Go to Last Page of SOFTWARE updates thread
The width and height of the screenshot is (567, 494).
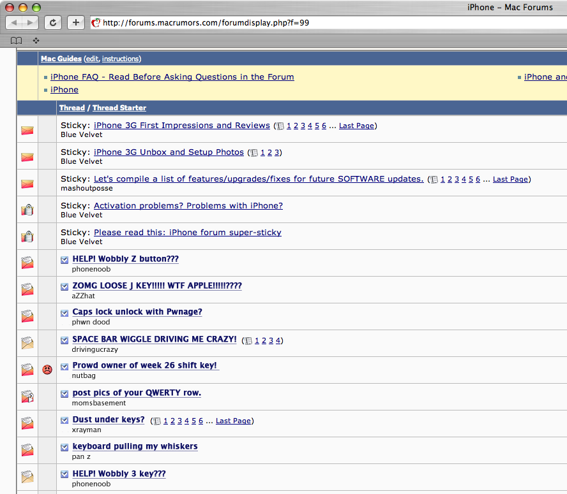click(x=511, y=179)
